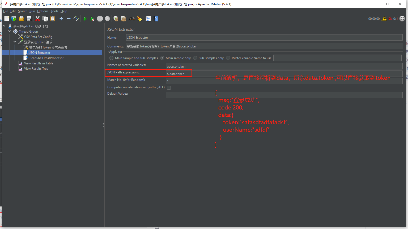Select BeanShell PostProcessor node
The height and width of the screenshot is (229, 408).
pos(46,58)
